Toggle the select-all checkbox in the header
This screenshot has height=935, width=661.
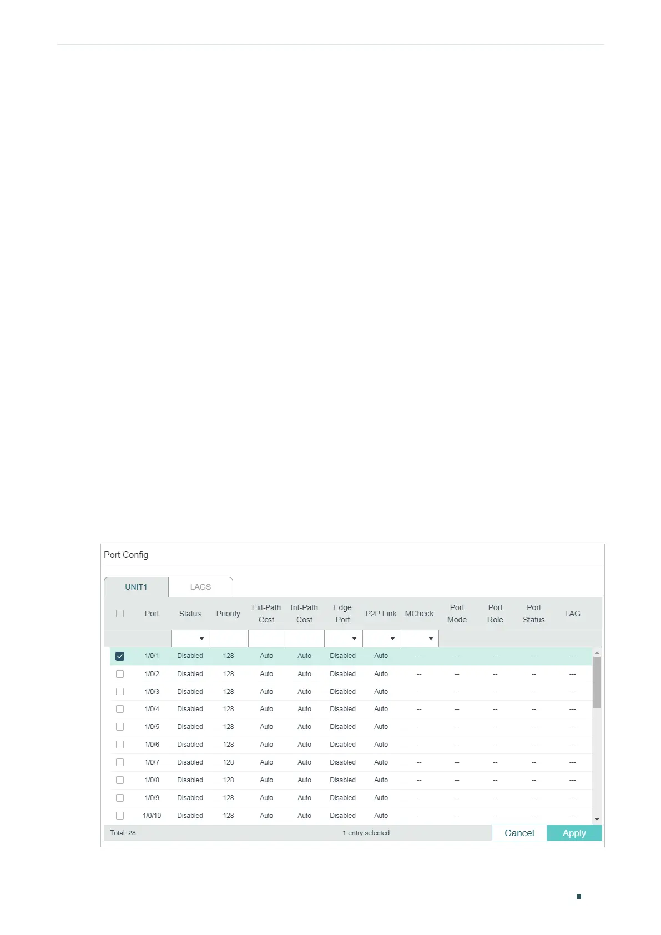pyautogui.click(x=120, y=614)
